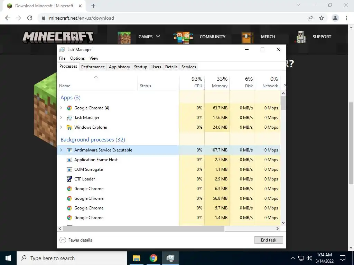
Task: Click the site padlock icon in the address bar
Action: 44,18
